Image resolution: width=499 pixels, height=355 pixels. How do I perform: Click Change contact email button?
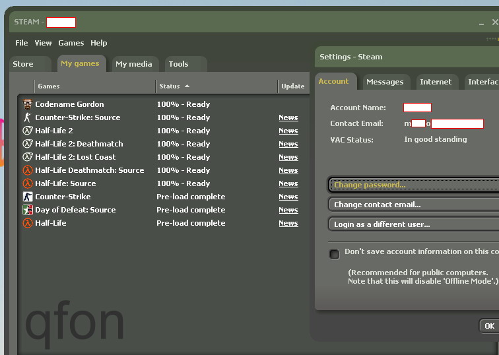pyautogui.click(x=414, y=205)
